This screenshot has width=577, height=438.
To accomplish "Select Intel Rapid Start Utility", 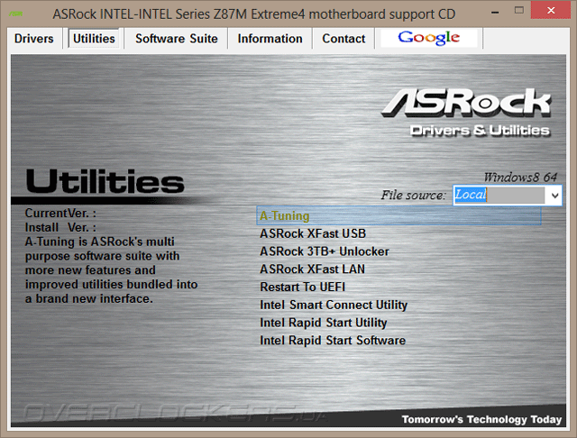I will [323, 323].
